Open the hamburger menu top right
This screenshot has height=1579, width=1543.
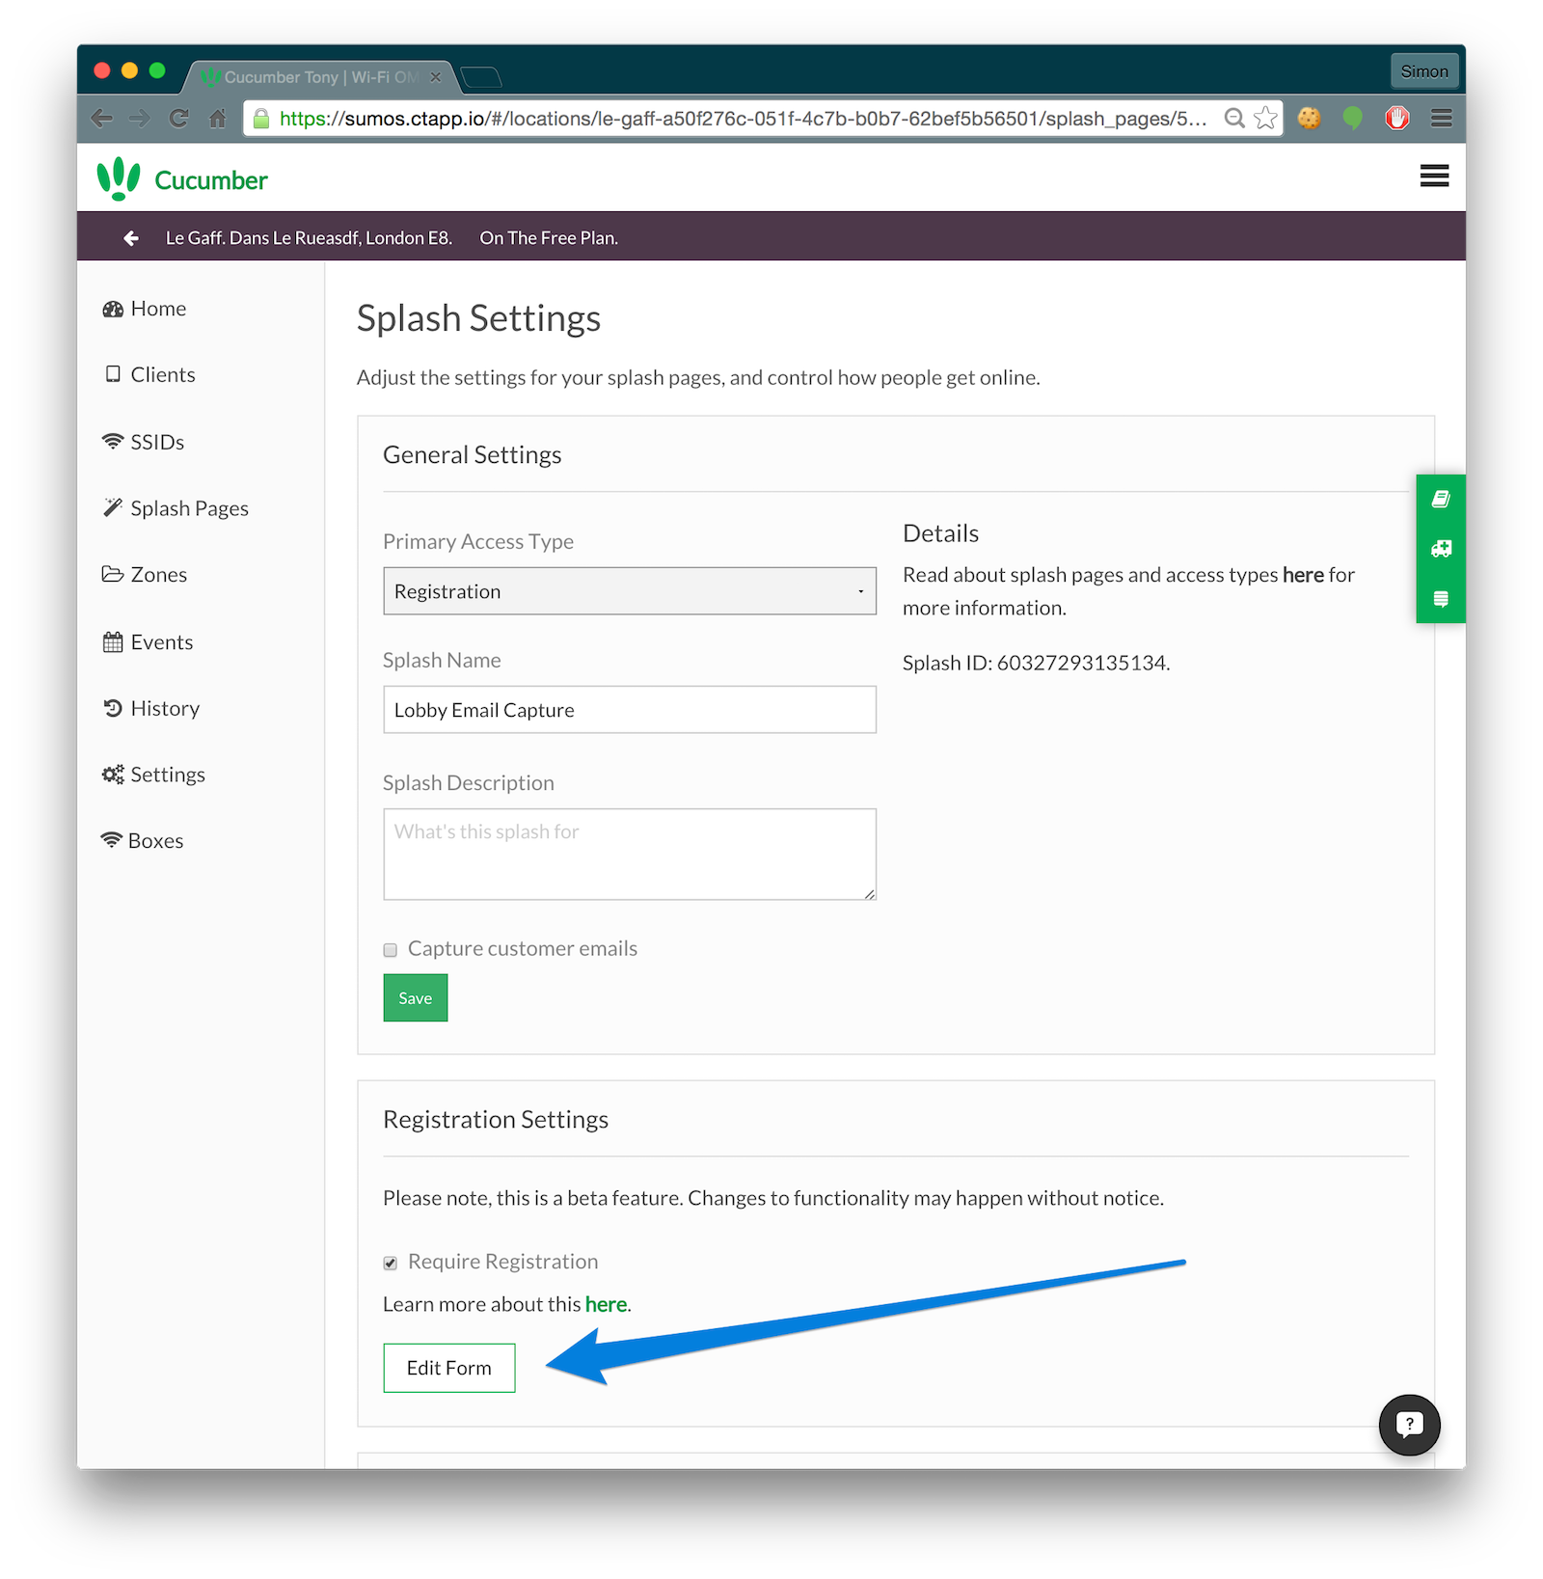point(1434,177)
